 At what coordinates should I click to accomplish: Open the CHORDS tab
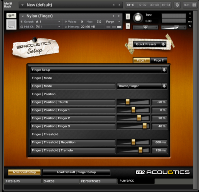(61, 181)
